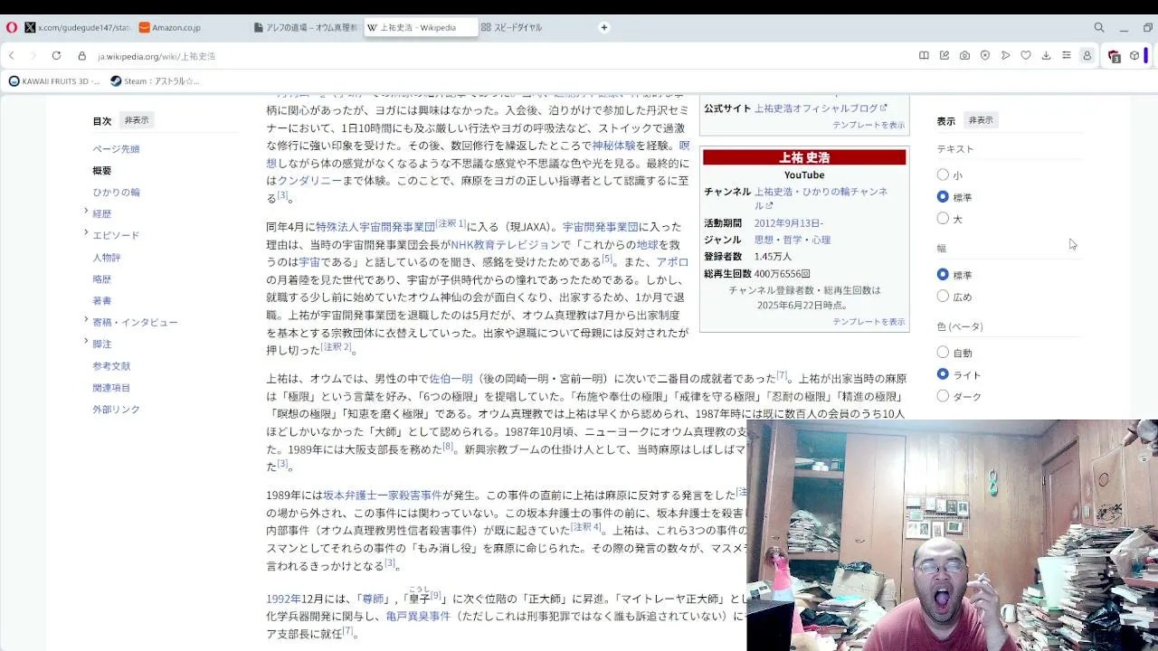Show the YouTube infobox template via テンプレートを表示
This screenshot has width=1158, height=651.
pos(868,322)
